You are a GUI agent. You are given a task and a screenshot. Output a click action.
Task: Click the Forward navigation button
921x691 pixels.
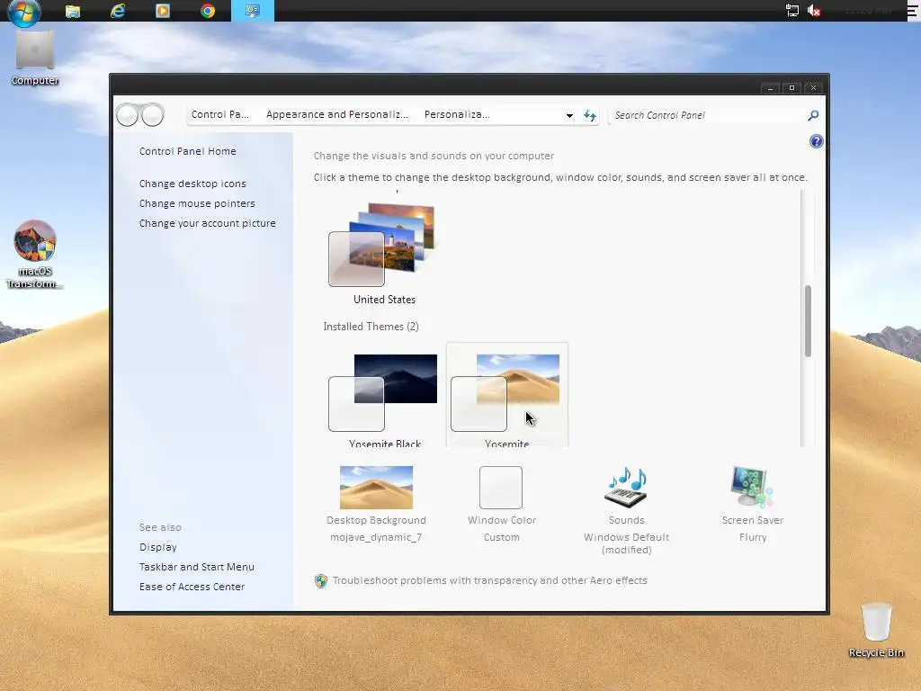[153, 115]
